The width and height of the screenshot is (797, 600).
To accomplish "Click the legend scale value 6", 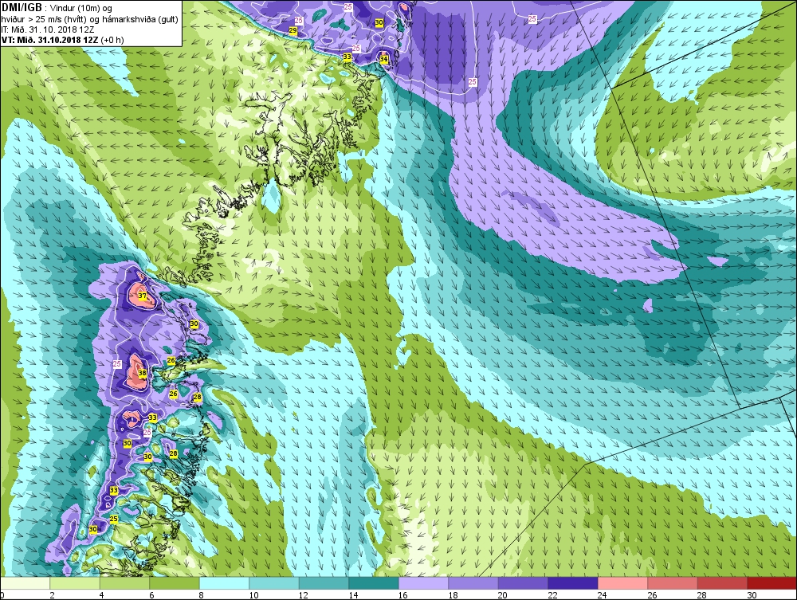I will [151, 595].
